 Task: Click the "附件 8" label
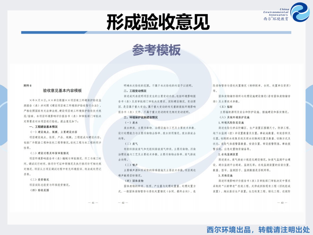coord(28,86)
